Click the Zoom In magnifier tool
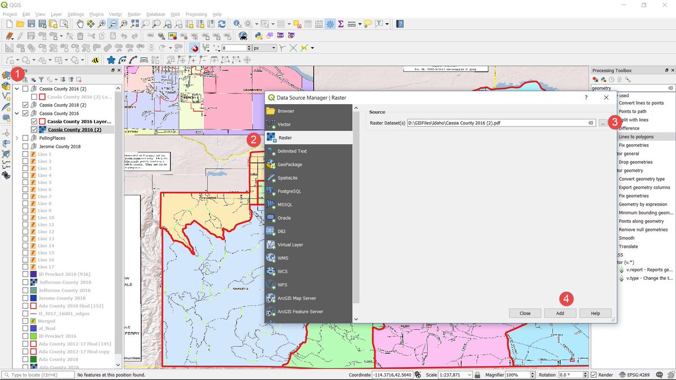Screen dimensions: 676x380 click(101, 24)
